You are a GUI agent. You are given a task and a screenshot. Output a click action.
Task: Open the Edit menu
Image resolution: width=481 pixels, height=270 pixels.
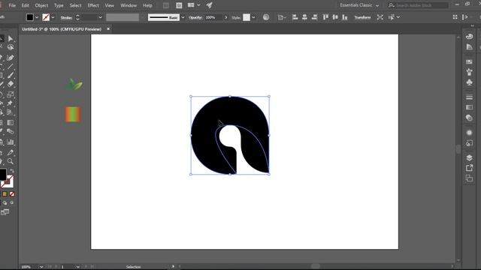tap(25, 5)
